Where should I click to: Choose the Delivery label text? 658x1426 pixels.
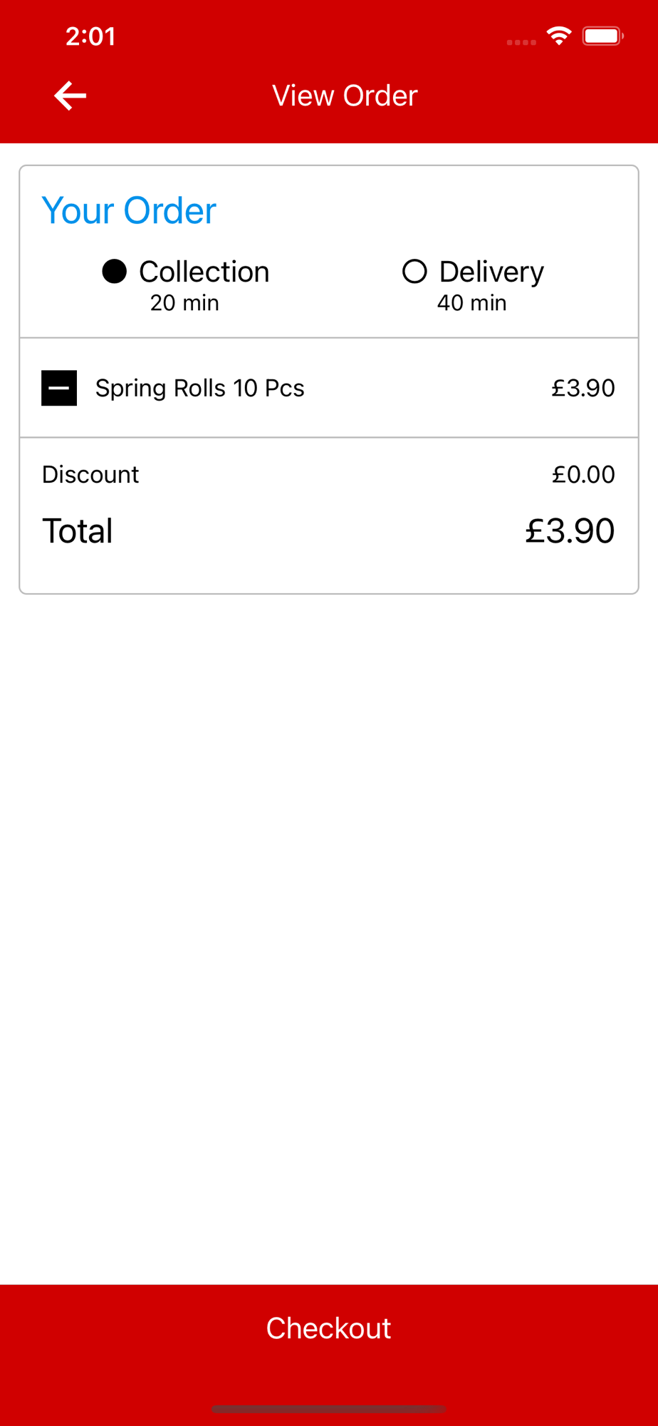pyautogui.click(x=491, y=272)
